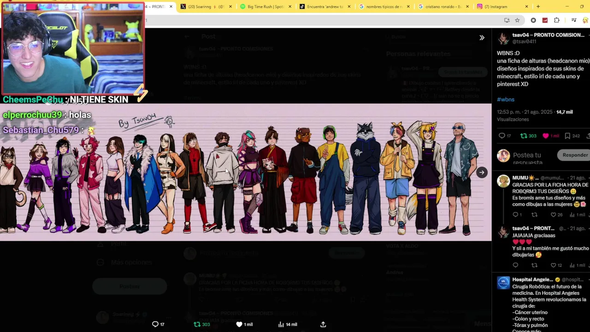Click retweet icon showing 303 in bottom bar
Viewport: 590px width, 332px height.
(197, 324)
